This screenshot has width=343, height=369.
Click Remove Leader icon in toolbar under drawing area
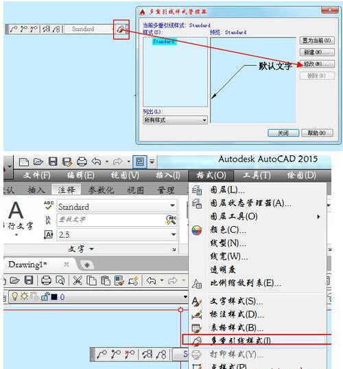130,354
